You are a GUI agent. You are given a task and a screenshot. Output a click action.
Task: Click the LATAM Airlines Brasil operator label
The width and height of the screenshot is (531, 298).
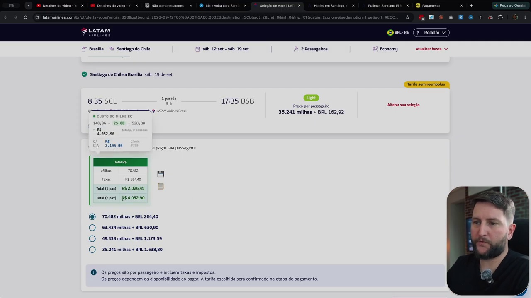tap(169, 111)
